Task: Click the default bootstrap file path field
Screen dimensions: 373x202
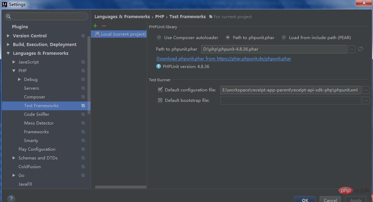Action: (290, 100)
